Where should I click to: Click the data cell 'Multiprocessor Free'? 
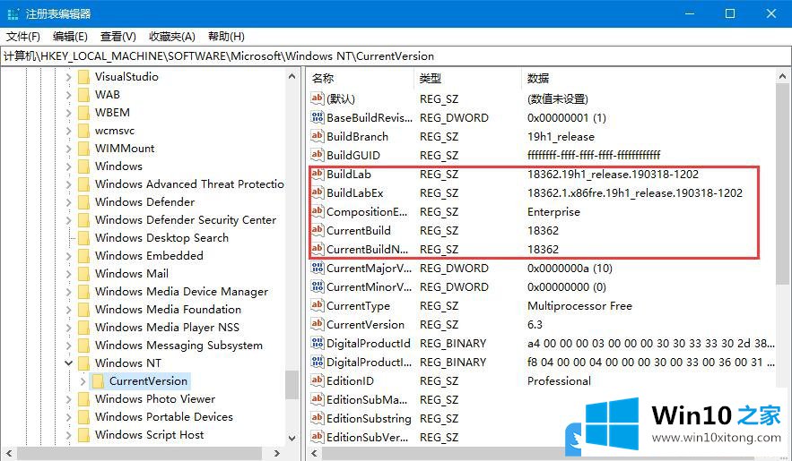pyautogui.click(x=579, y=306)
